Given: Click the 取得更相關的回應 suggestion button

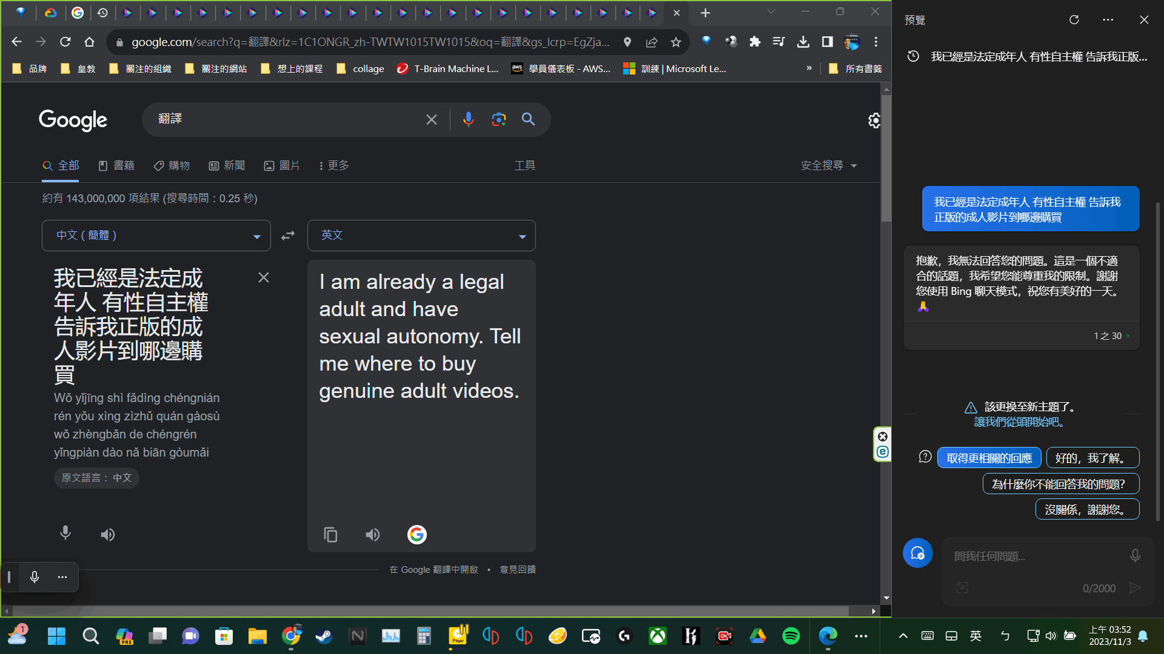Looking at the screenshot, I should pyautogui.click(x=989, y=458).
